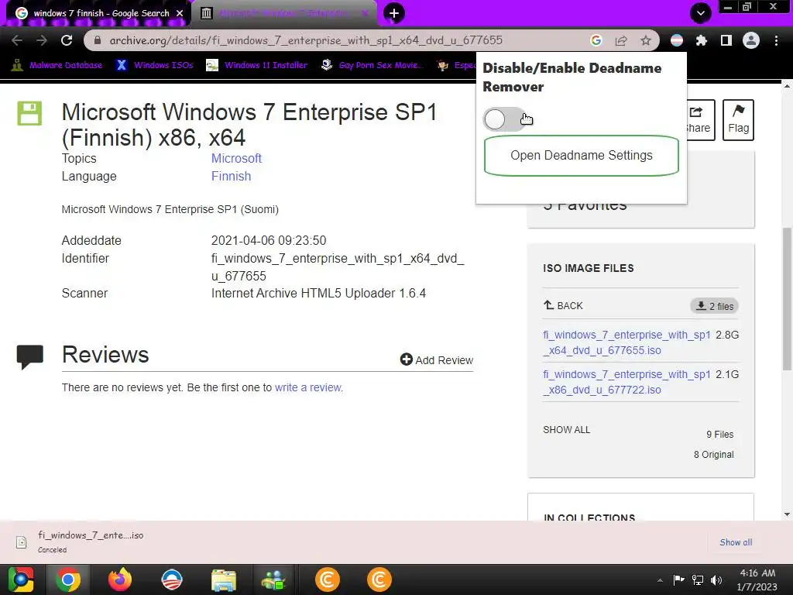
Task: Open Deadname Settings button
Action: coord(581,155)
